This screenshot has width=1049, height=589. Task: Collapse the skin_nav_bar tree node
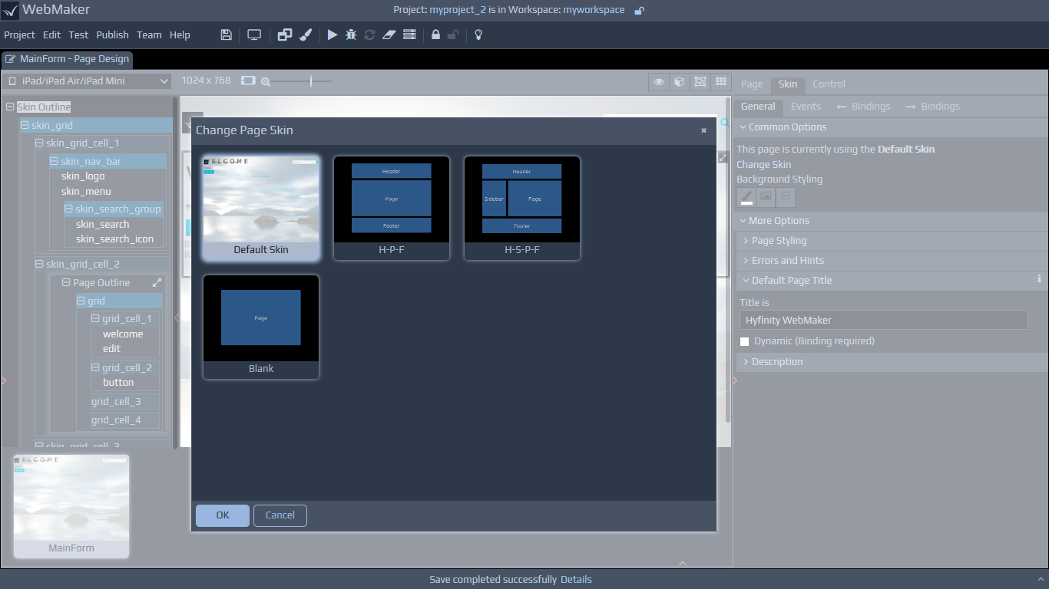54,162
